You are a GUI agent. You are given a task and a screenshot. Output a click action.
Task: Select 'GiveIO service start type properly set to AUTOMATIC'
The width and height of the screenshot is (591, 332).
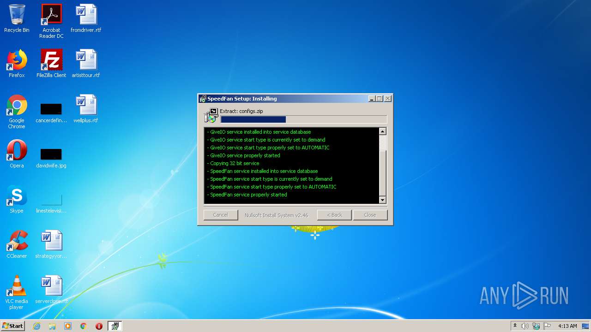tap(268, 148)
